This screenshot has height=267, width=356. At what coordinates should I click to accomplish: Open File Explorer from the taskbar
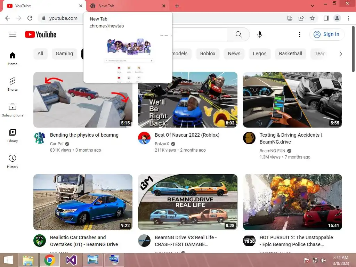pyautogui.click(x=28, y=260)
